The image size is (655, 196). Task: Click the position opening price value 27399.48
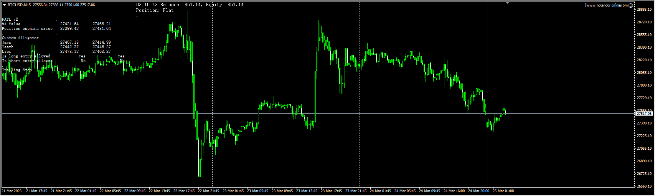click(69, 28)
